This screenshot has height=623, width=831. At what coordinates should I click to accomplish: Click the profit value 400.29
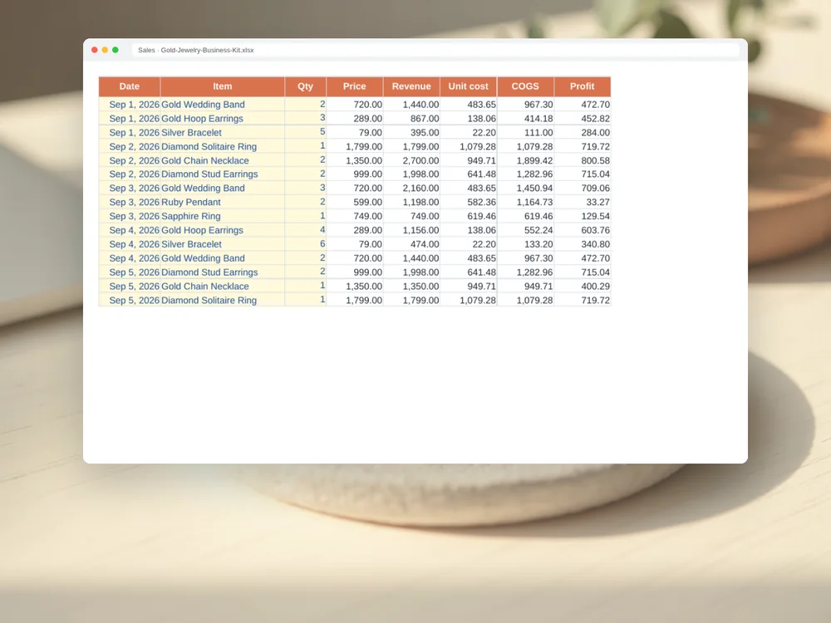tap(595, 286)
